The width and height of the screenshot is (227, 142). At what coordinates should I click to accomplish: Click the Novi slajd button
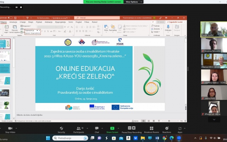6,29
